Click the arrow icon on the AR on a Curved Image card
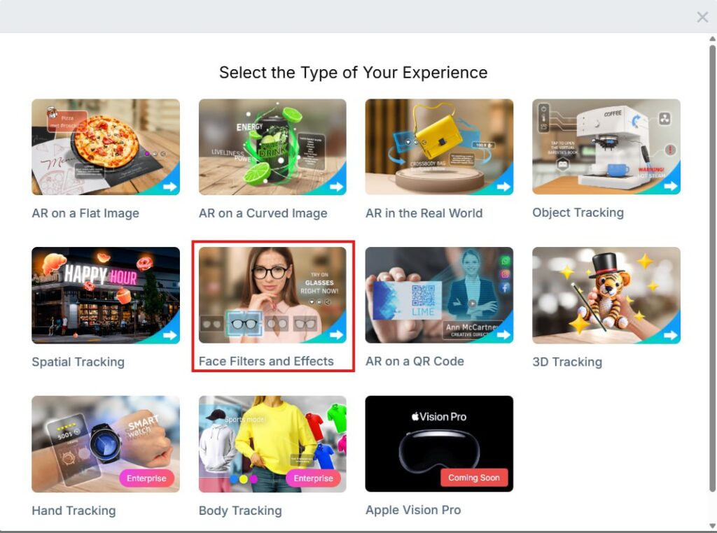 pyautogui.click(x=337, y=186)
